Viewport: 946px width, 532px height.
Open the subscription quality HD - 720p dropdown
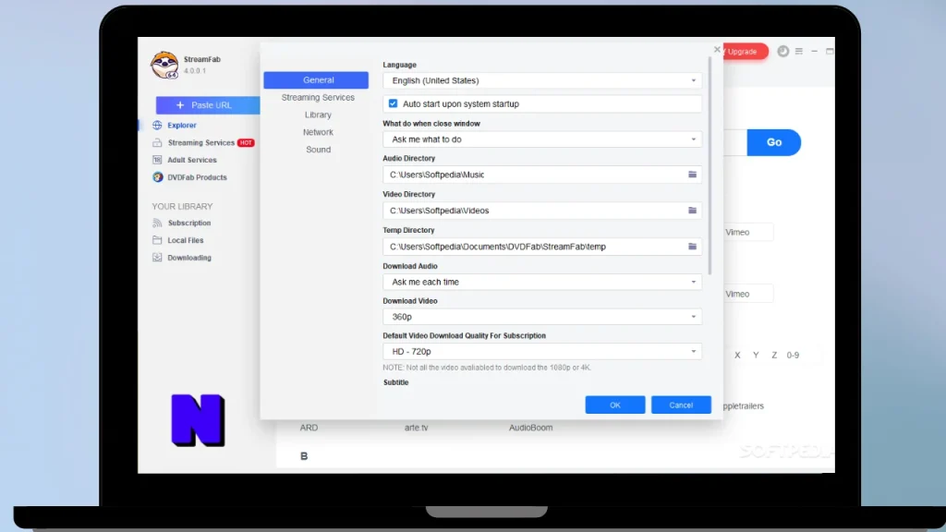pos(541,352)
